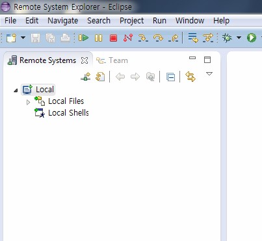The width and height of the screenshot is (262, 241).
Task: Click the yellow Suspend debug icon
Action: [x=98, y=38]
